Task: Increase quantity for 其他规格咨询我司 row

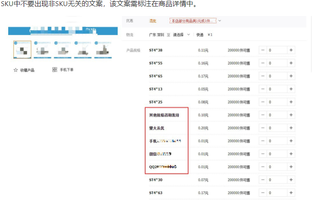Action: pos(291,115)
